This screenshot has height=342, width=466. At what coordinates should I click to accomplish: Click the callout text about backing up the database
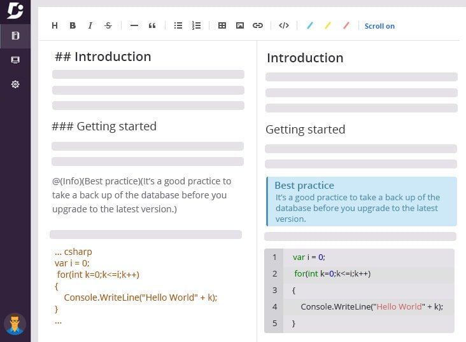(x=358, y=208)
